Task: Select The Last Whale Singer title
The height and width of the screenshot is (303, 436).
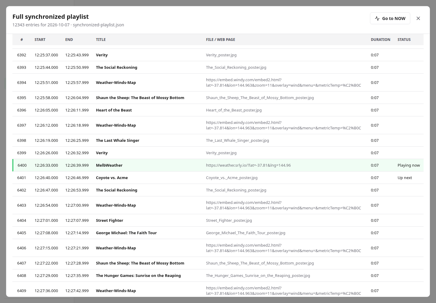Action: pos(117,141)
